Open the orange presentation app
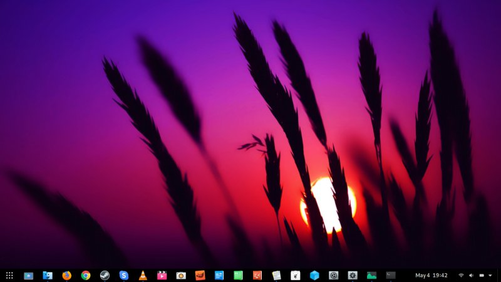 (257, 275)
